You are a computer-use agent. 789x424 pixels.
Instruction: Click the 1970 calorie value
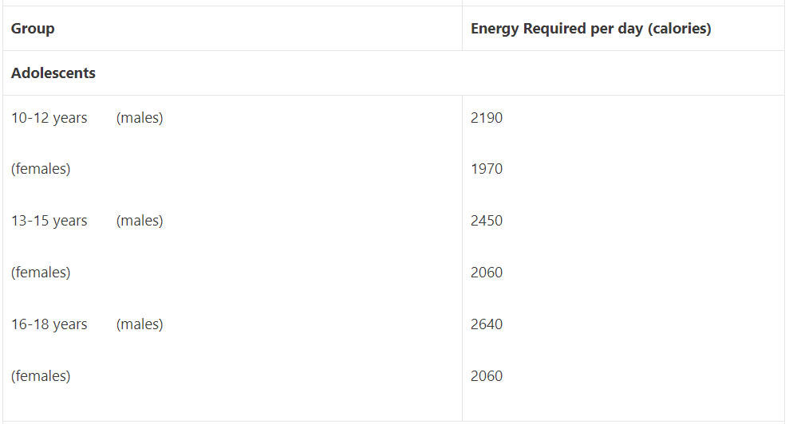pyautogui.click(x=487, y=169)
